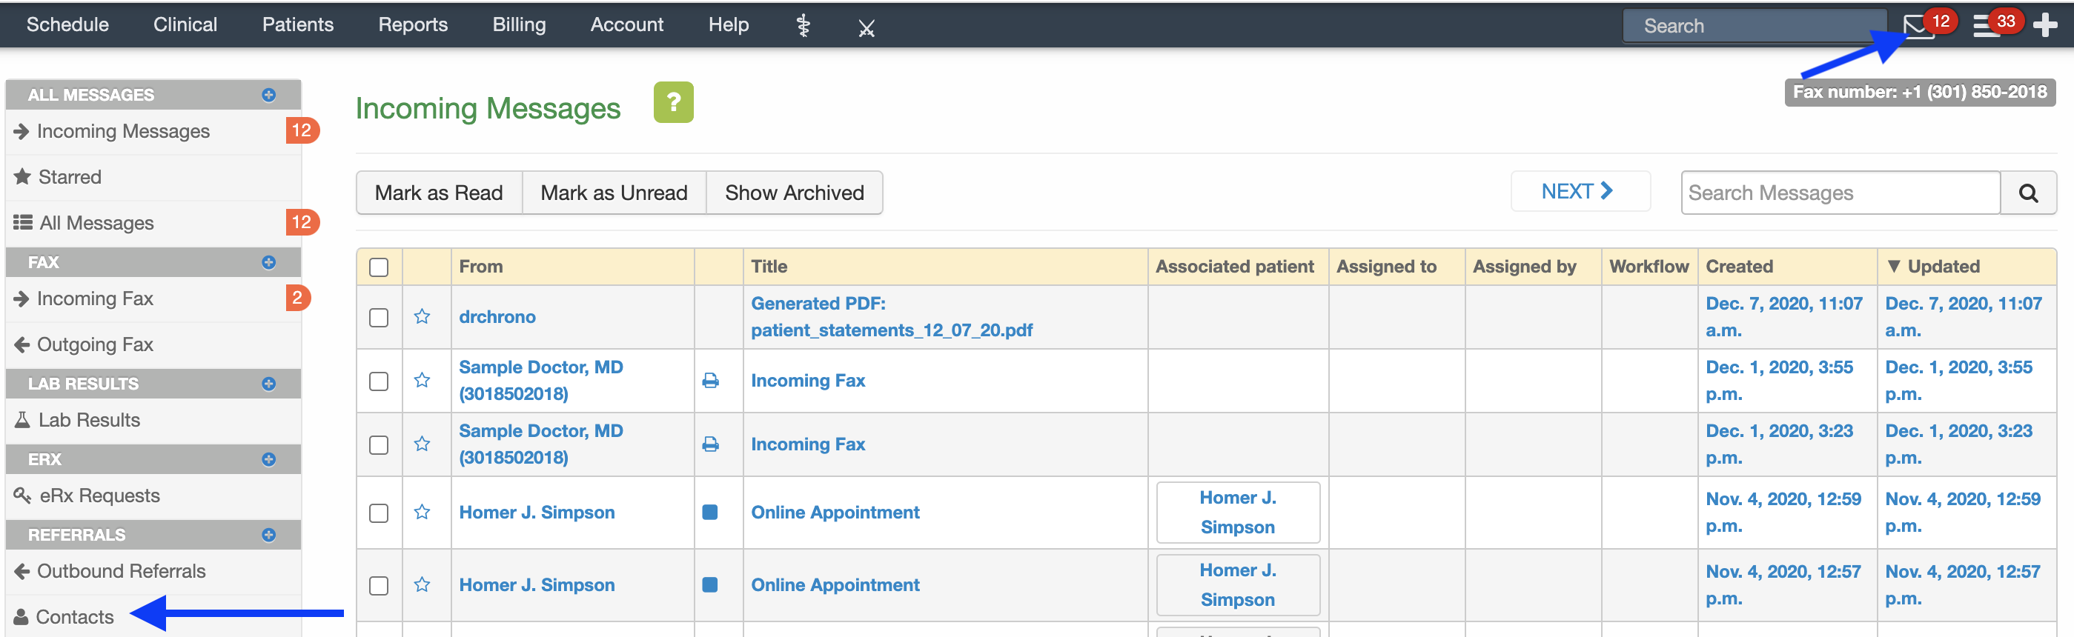The width and height of the screenshot is (2074, 637).
Task: Expand the LAB RESULTS section plus icon
Action: tap(269, 384)
